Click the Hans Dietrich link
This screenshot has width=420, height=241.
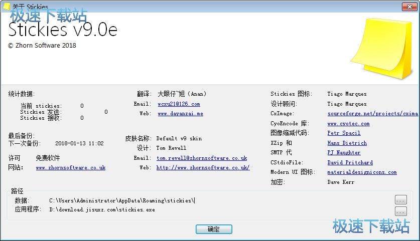click(x=347, y=143)
